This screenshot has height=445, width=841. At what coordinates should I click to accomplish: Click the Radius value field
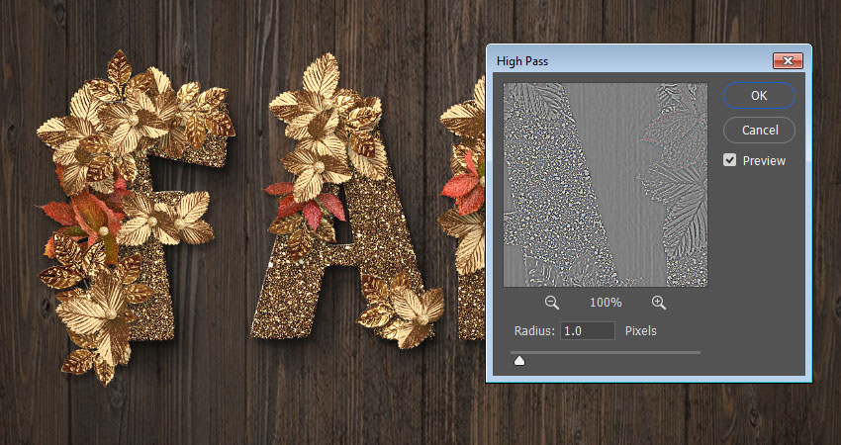[x=588, y=331]
